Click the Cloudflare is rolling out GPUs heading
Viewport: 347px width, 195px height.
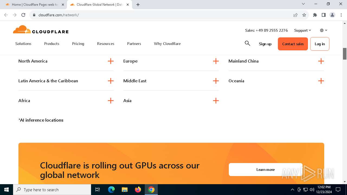coord(120,170)
